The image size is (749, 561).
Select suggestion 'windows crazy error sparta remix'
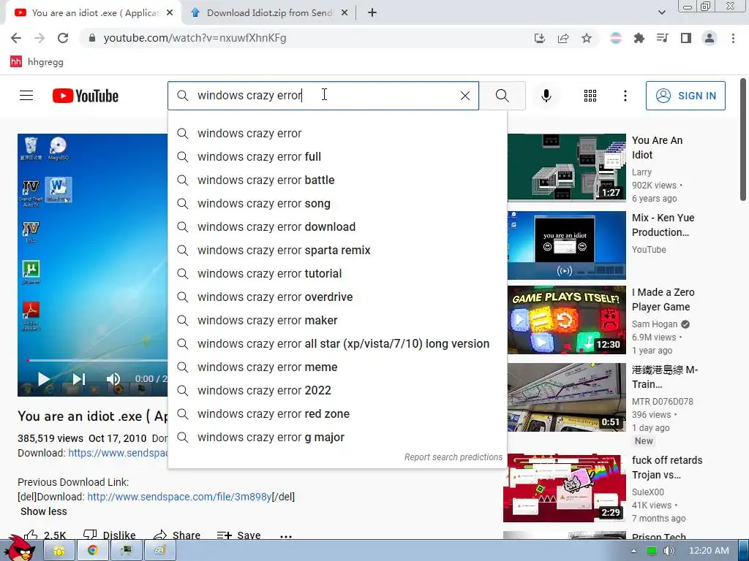[x=337, y=251]
